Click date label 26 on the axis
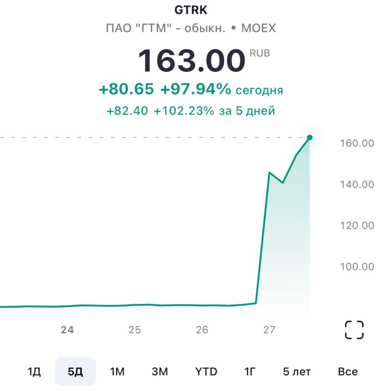Viewport: 382px width, 391px height. pos(202,330)
